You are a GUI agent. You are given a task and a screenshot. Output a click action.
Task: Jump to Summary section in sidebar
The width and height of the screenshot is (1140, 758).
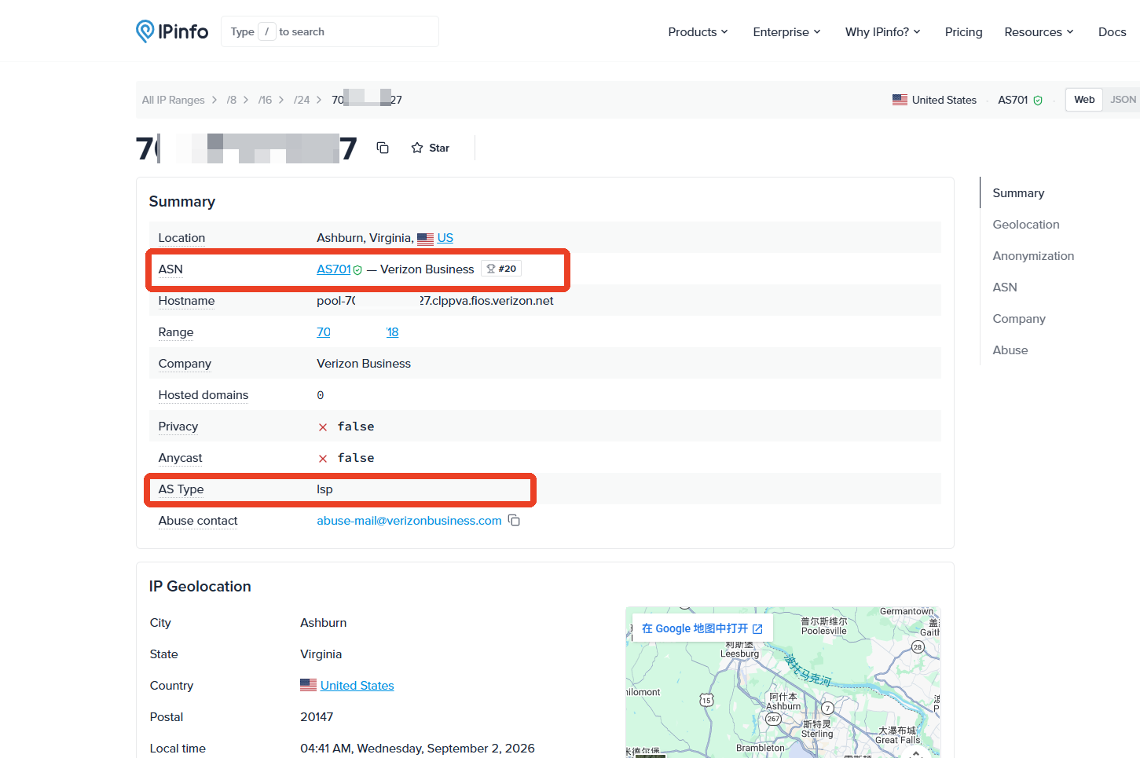click(1018, 193)
